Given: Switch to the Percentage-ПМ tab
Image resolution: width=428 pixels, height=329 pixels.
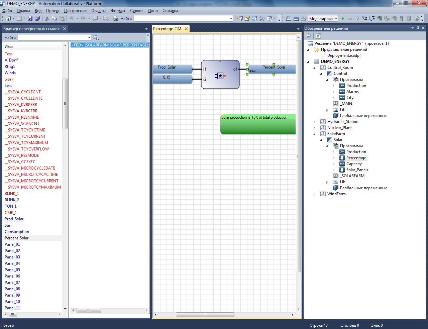Looking at the screenshot, I should pyautogui.click(x=167, y=29).
